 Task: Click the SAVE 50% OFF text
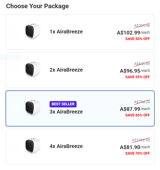[x=137, y=39]
